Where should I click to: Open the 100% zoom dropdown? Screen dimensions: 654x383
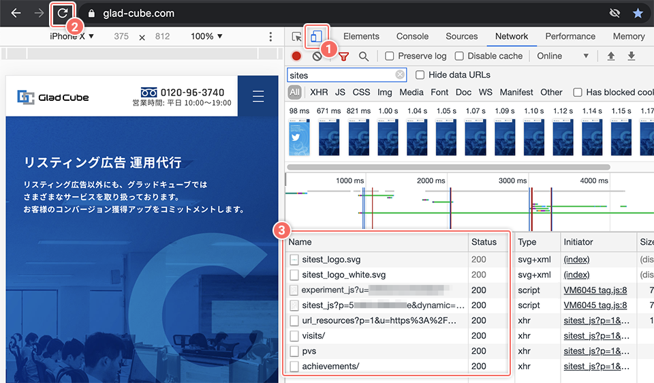[206, 36]
